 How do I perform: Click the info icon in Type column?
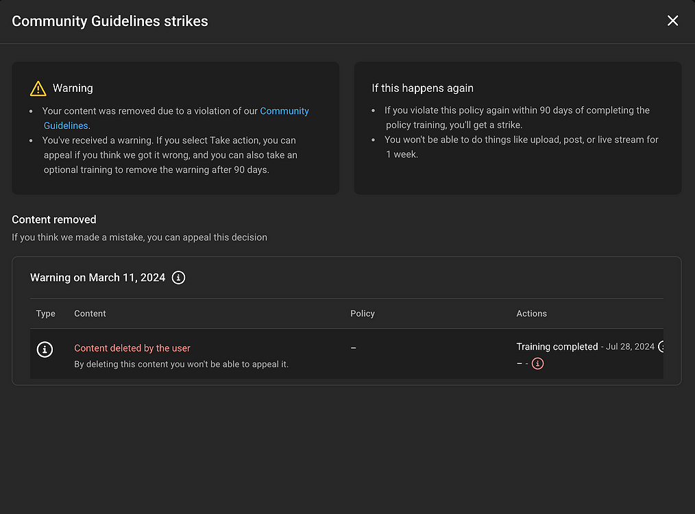coord(45,350)
